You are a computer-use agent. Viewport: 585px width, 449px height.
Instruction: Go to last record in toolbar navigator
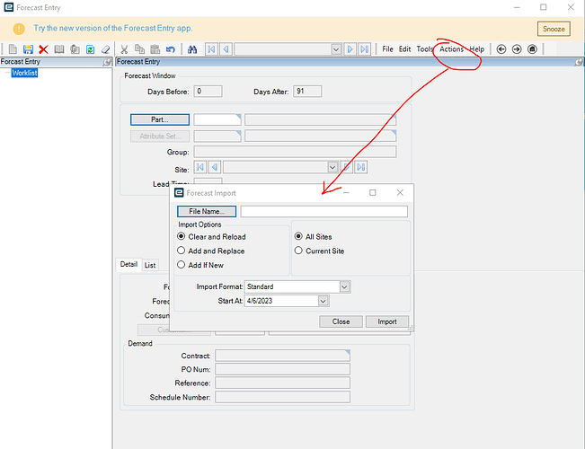click(x=365, y=49)
